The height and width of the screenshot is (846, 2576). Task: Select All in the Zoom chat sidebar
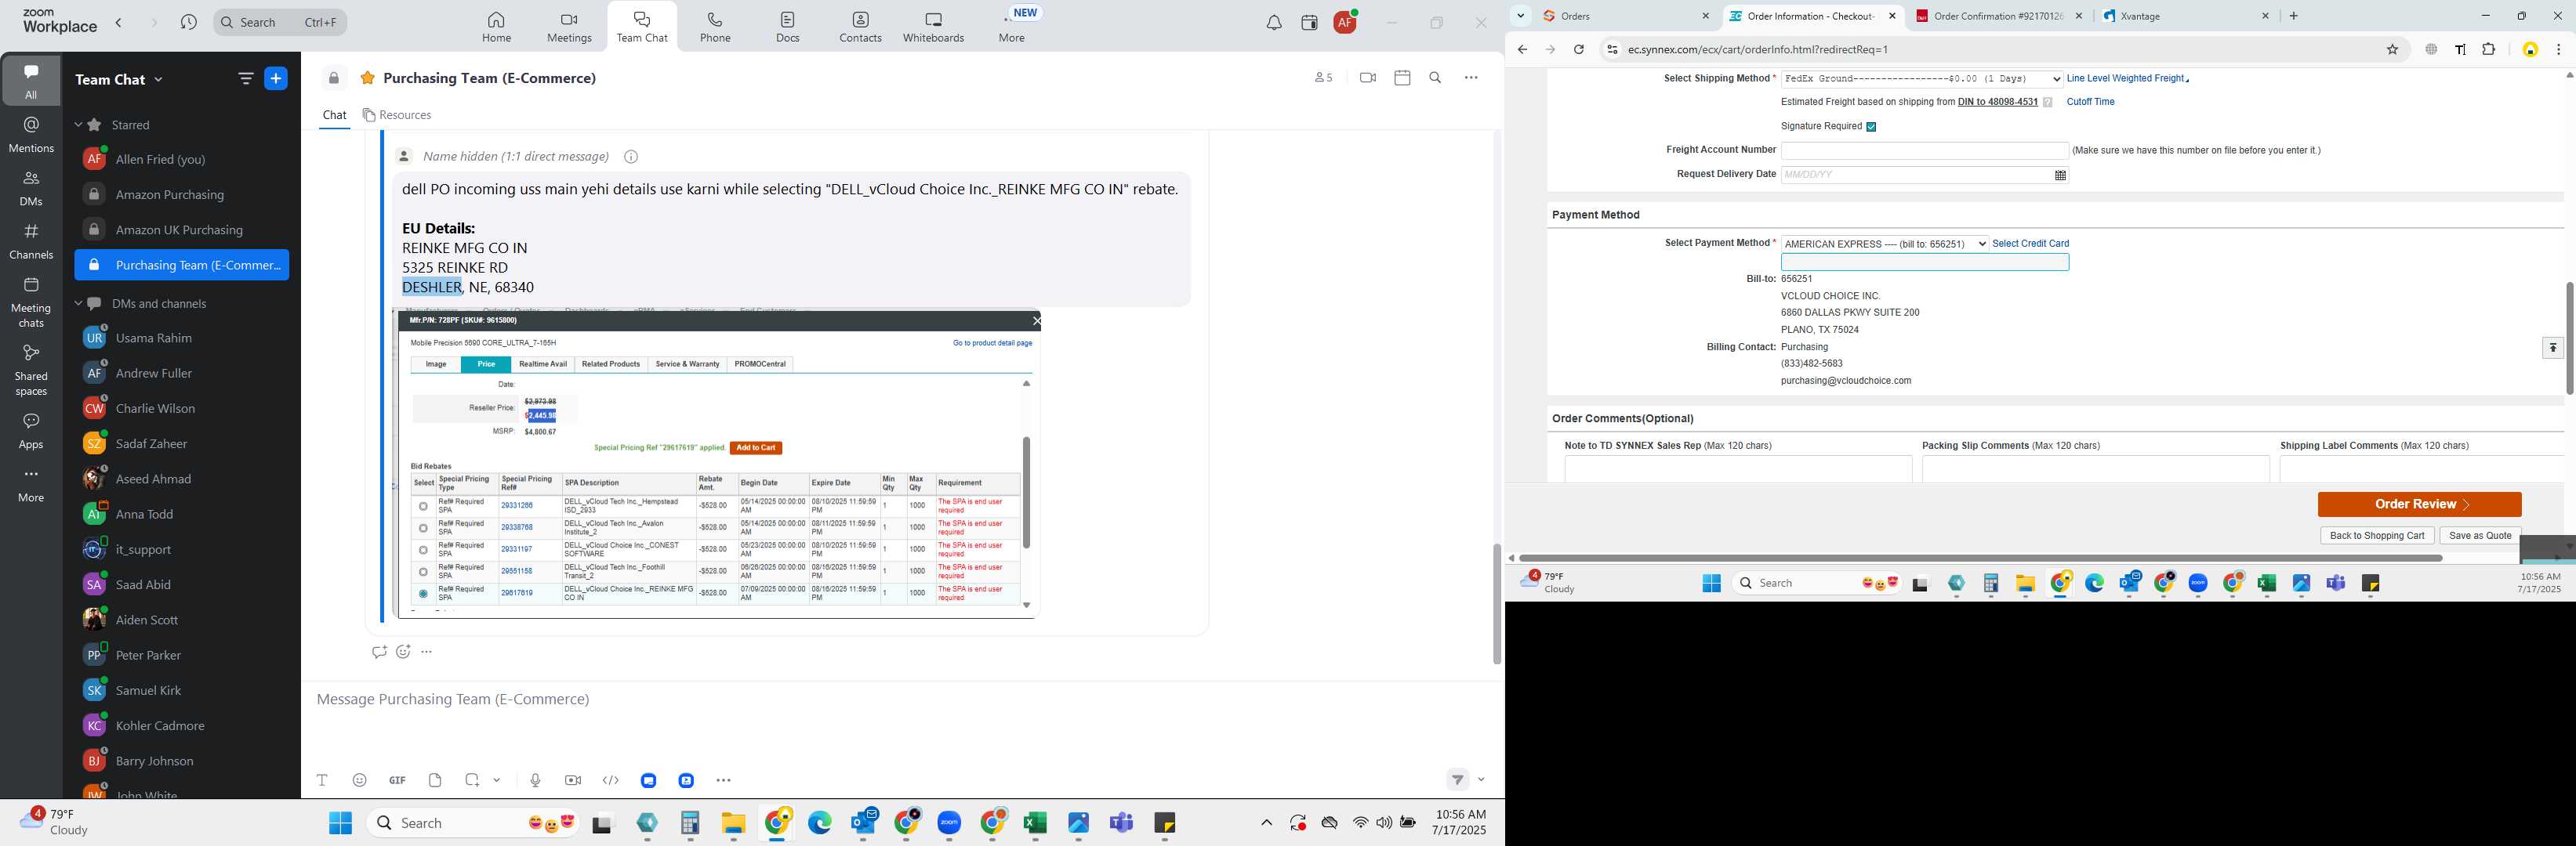click(x=31, y=81)
